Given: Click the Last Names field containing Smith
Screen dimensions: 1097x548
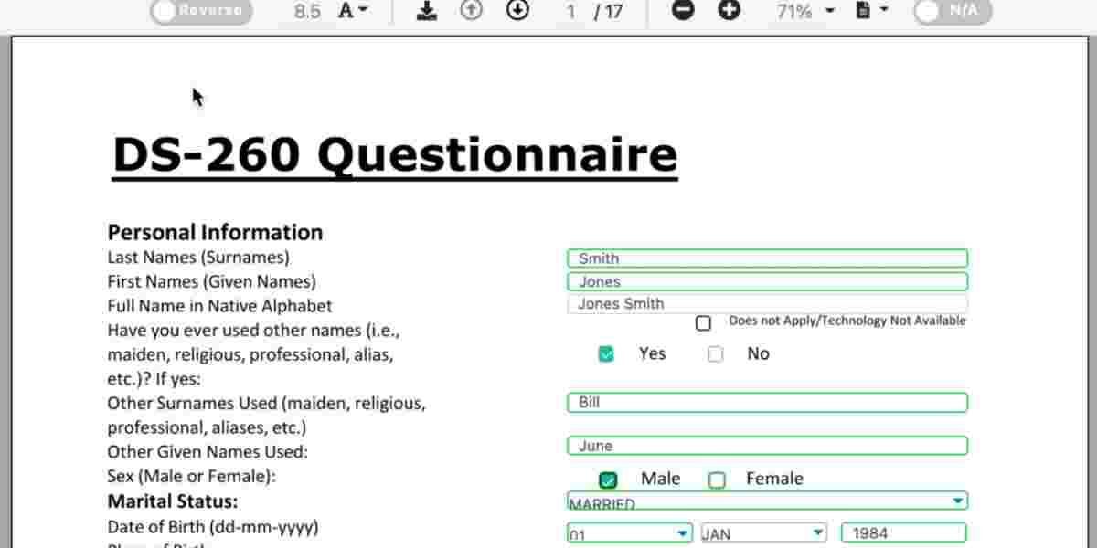Looking at the screenshot, I should point(766,258).
